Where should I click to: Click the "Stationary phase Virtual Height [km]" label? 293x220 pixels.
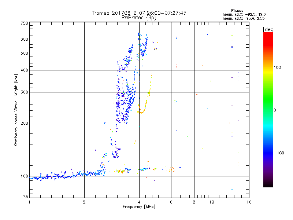pos(16,110)
